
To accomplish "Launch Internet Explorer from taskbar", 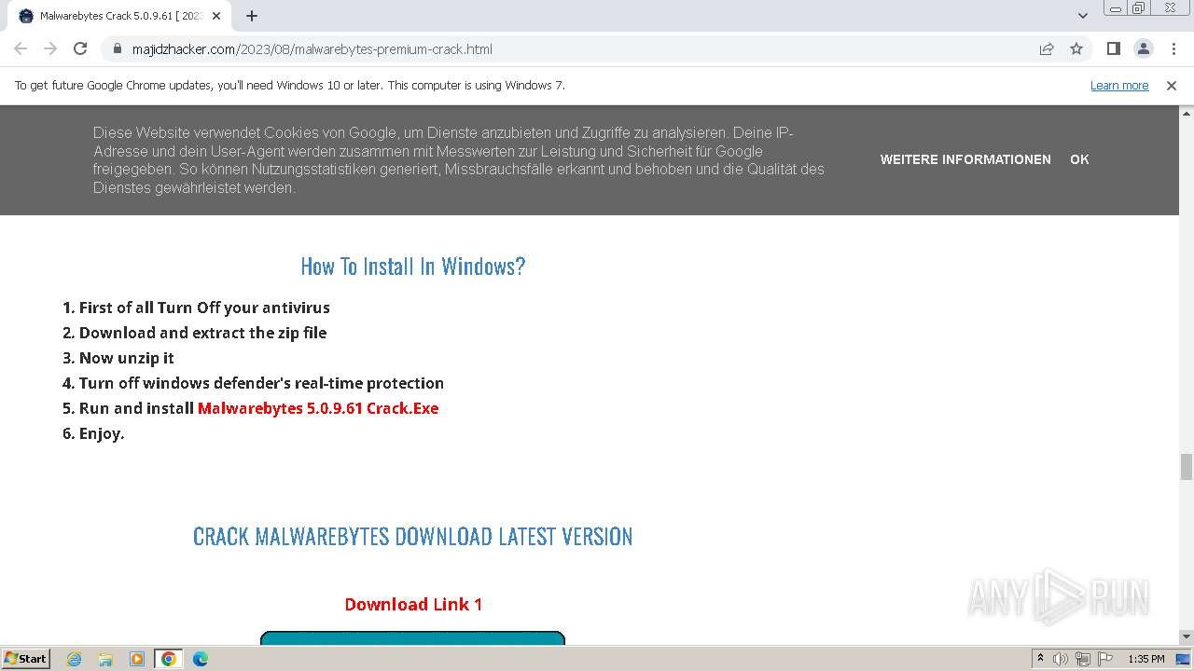I will 75,659.
